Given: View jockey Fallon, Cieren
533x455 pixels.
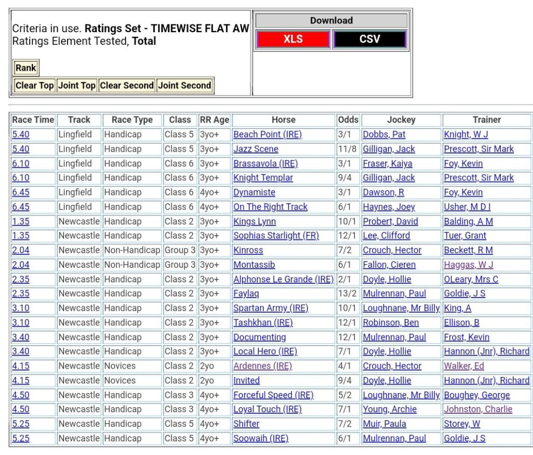Looking at the screenshot, I should (389, 265).
